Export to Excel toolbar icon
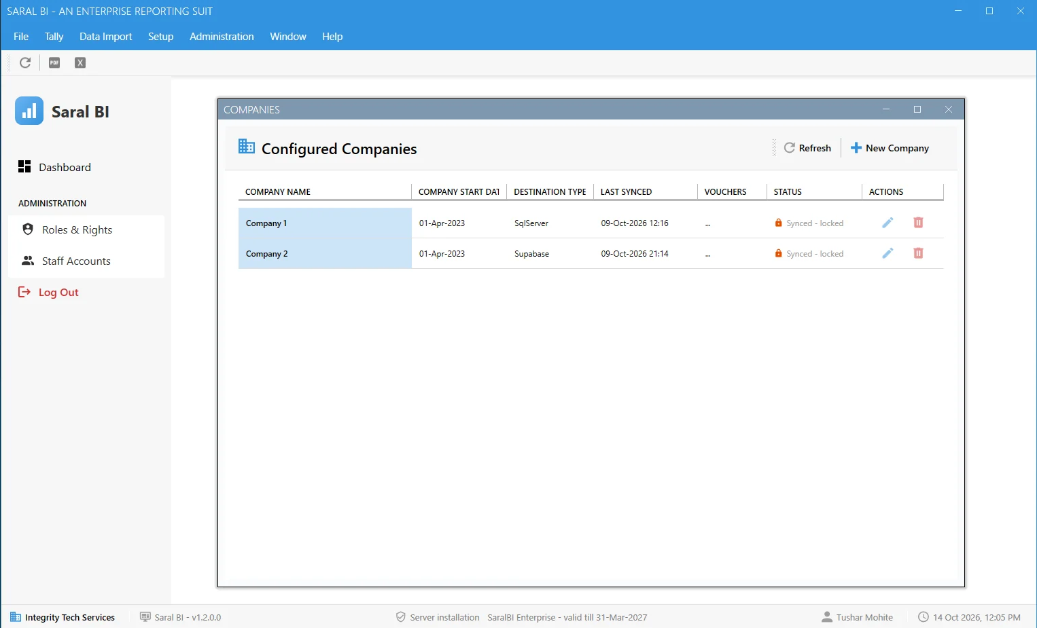The width and height of the screenshot is (1037, 628). coord(80,62)
